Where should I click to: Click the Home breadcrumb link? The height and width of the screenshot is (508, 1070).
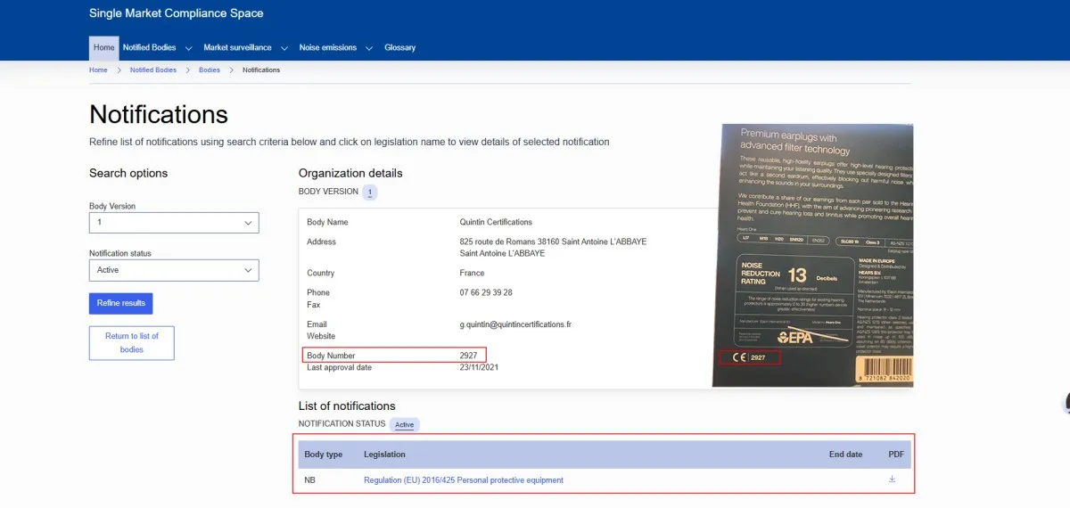pyautogui.click(x=98, y=70)
